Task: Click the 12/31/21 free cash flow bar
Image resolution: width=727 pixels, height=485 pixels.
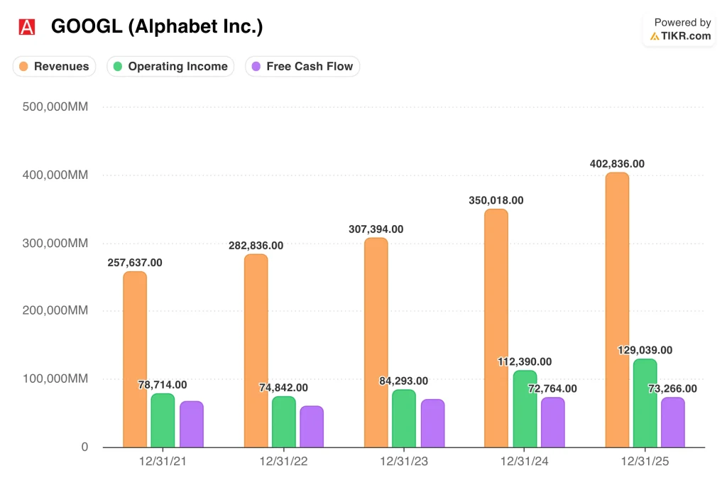Action: click(x=192, y=425)
